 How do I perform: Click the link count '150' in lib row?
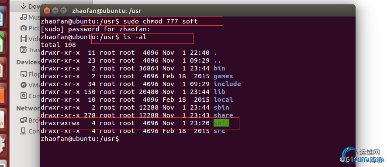[90, 92]
